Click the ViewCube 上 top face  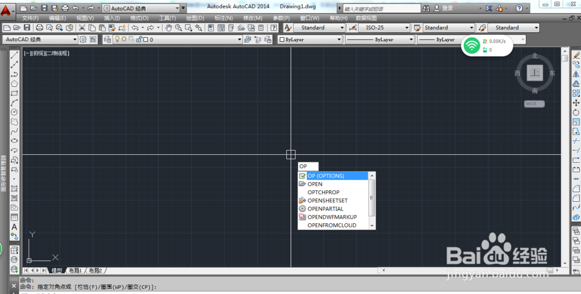pos(535,73)
